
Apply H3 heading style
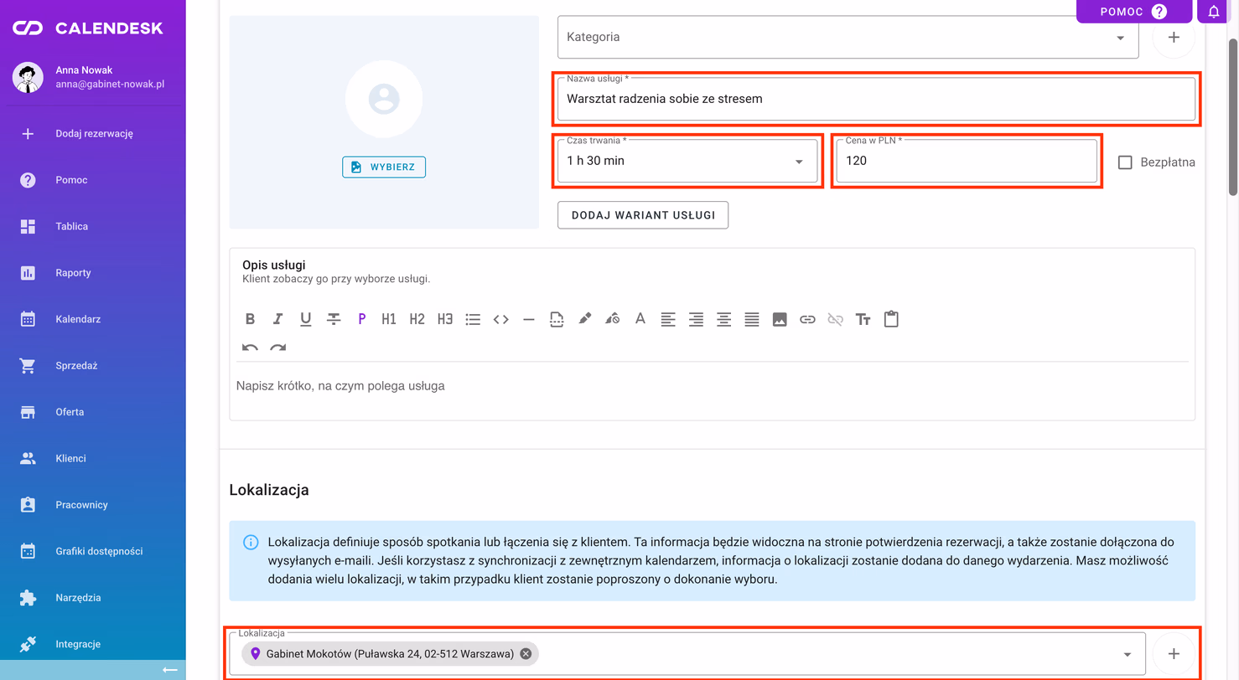click(x=445, y=319)
